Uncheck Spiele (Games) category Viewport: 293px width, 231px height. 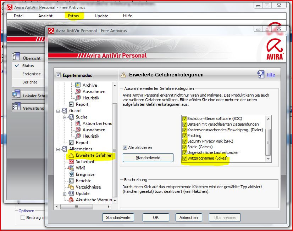click(x=184, y=147)
